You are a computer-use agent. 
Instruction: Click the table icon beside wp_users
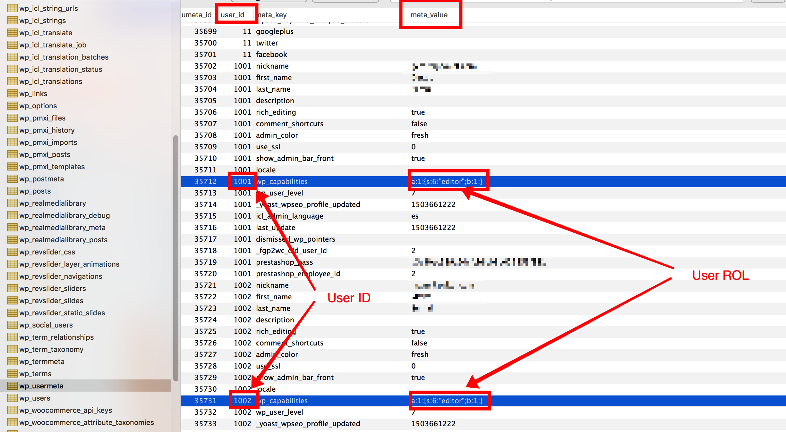12,398
